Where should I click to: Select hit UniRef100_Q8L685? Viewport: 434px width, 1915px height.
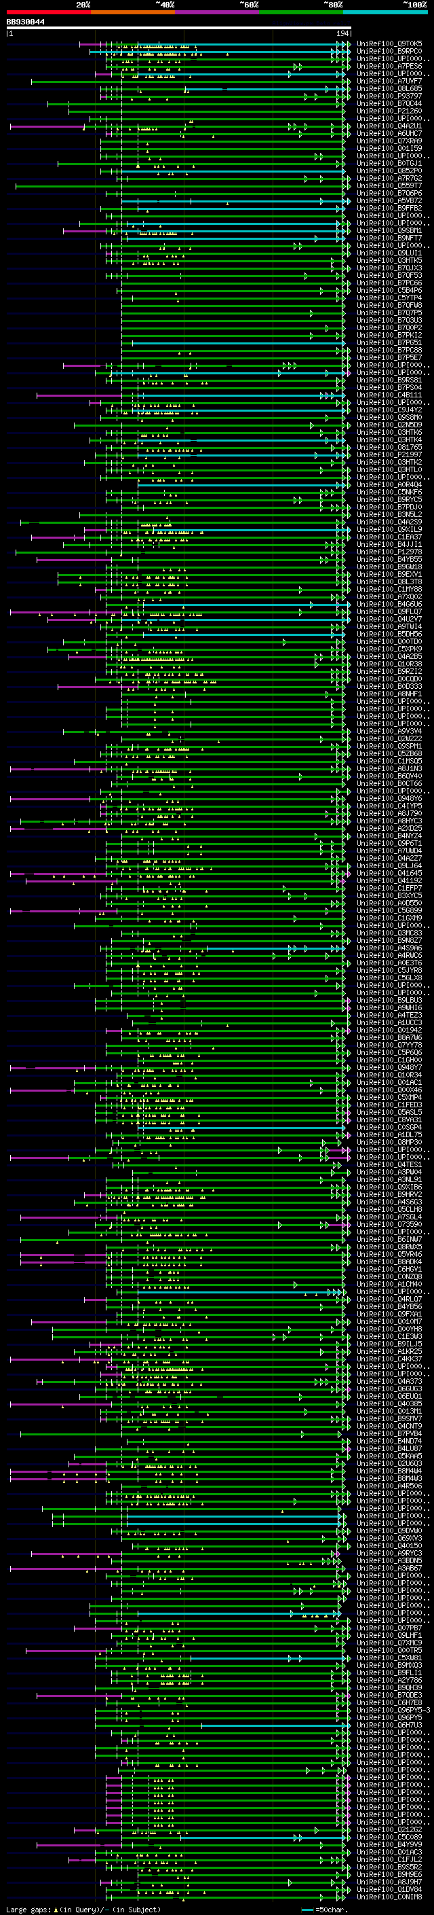(x=389, y=88)
